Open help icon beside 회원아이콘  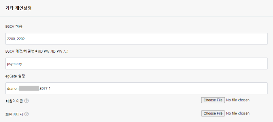tap(26, 101)
